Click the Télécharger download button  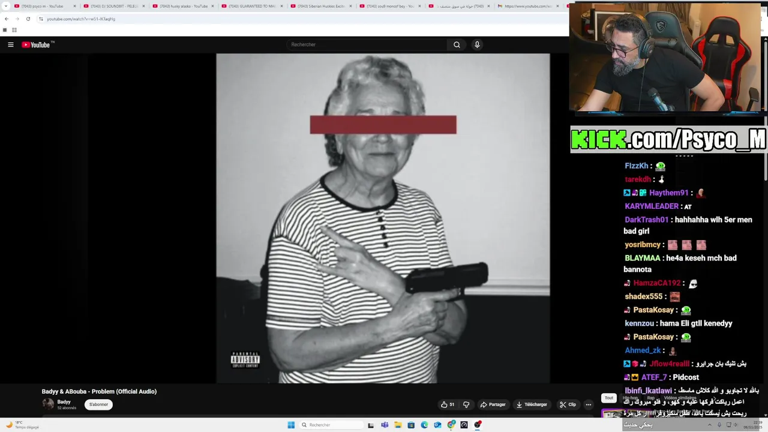[532, 404]
